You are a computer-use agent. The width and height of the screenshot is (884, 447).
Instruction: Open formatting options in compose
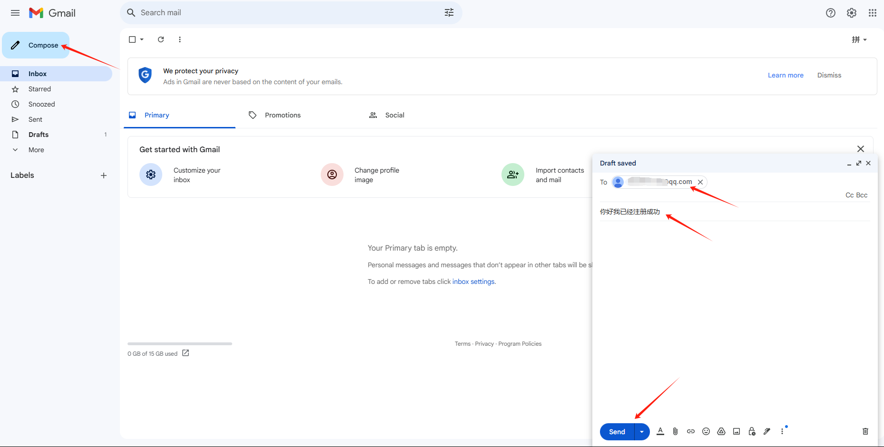[660, 431]
